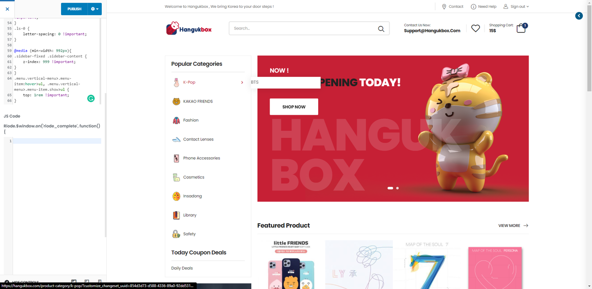Select the first banner slide indicator

pyautogui.click(x=390, y=188)
